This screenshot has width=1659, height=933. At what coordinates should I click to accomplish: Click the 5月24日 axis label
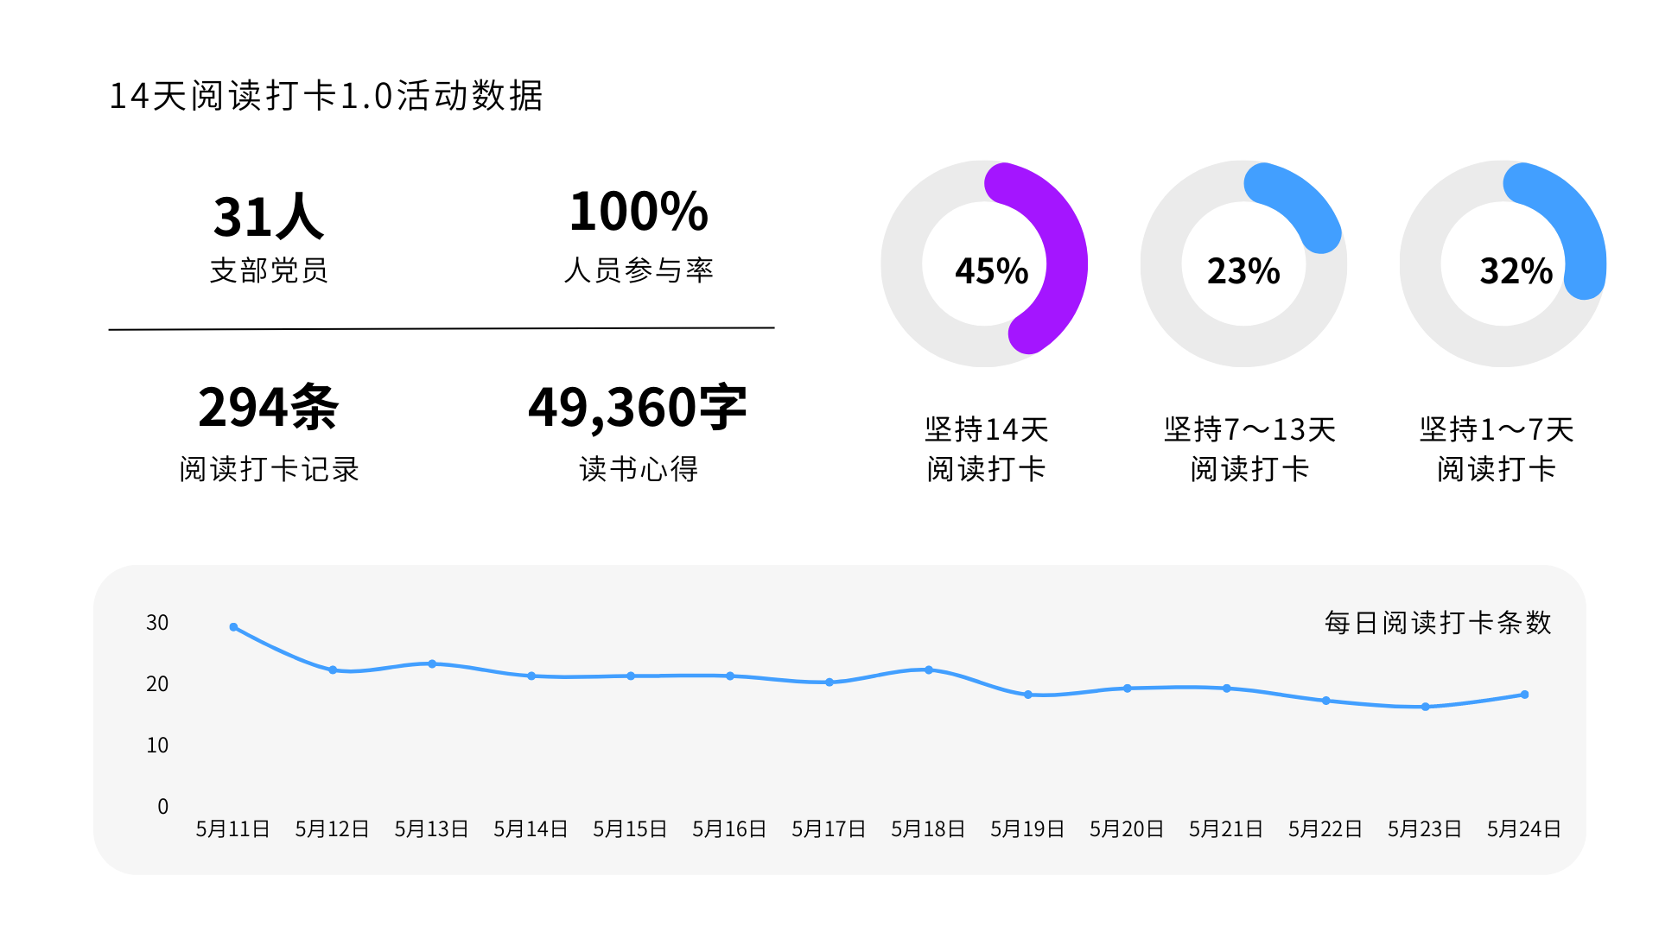1523,829
